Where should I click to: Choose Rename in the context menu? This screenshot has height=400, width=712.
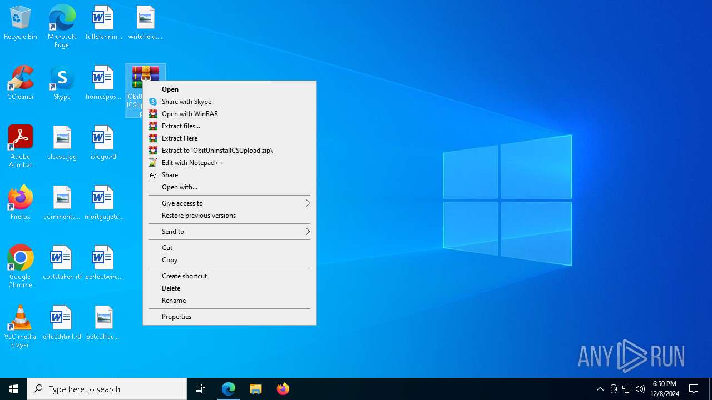(229, 301)
